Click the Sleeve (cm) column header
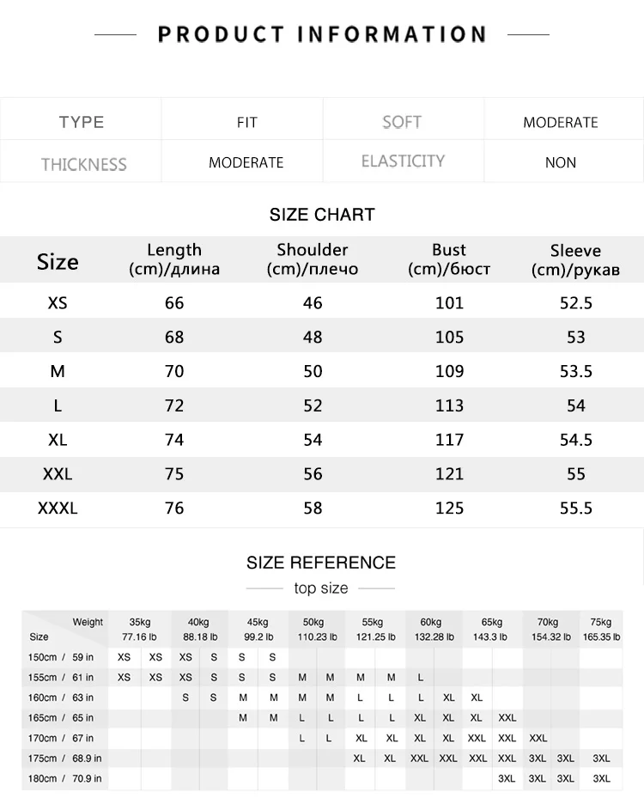 coord(576,260)
